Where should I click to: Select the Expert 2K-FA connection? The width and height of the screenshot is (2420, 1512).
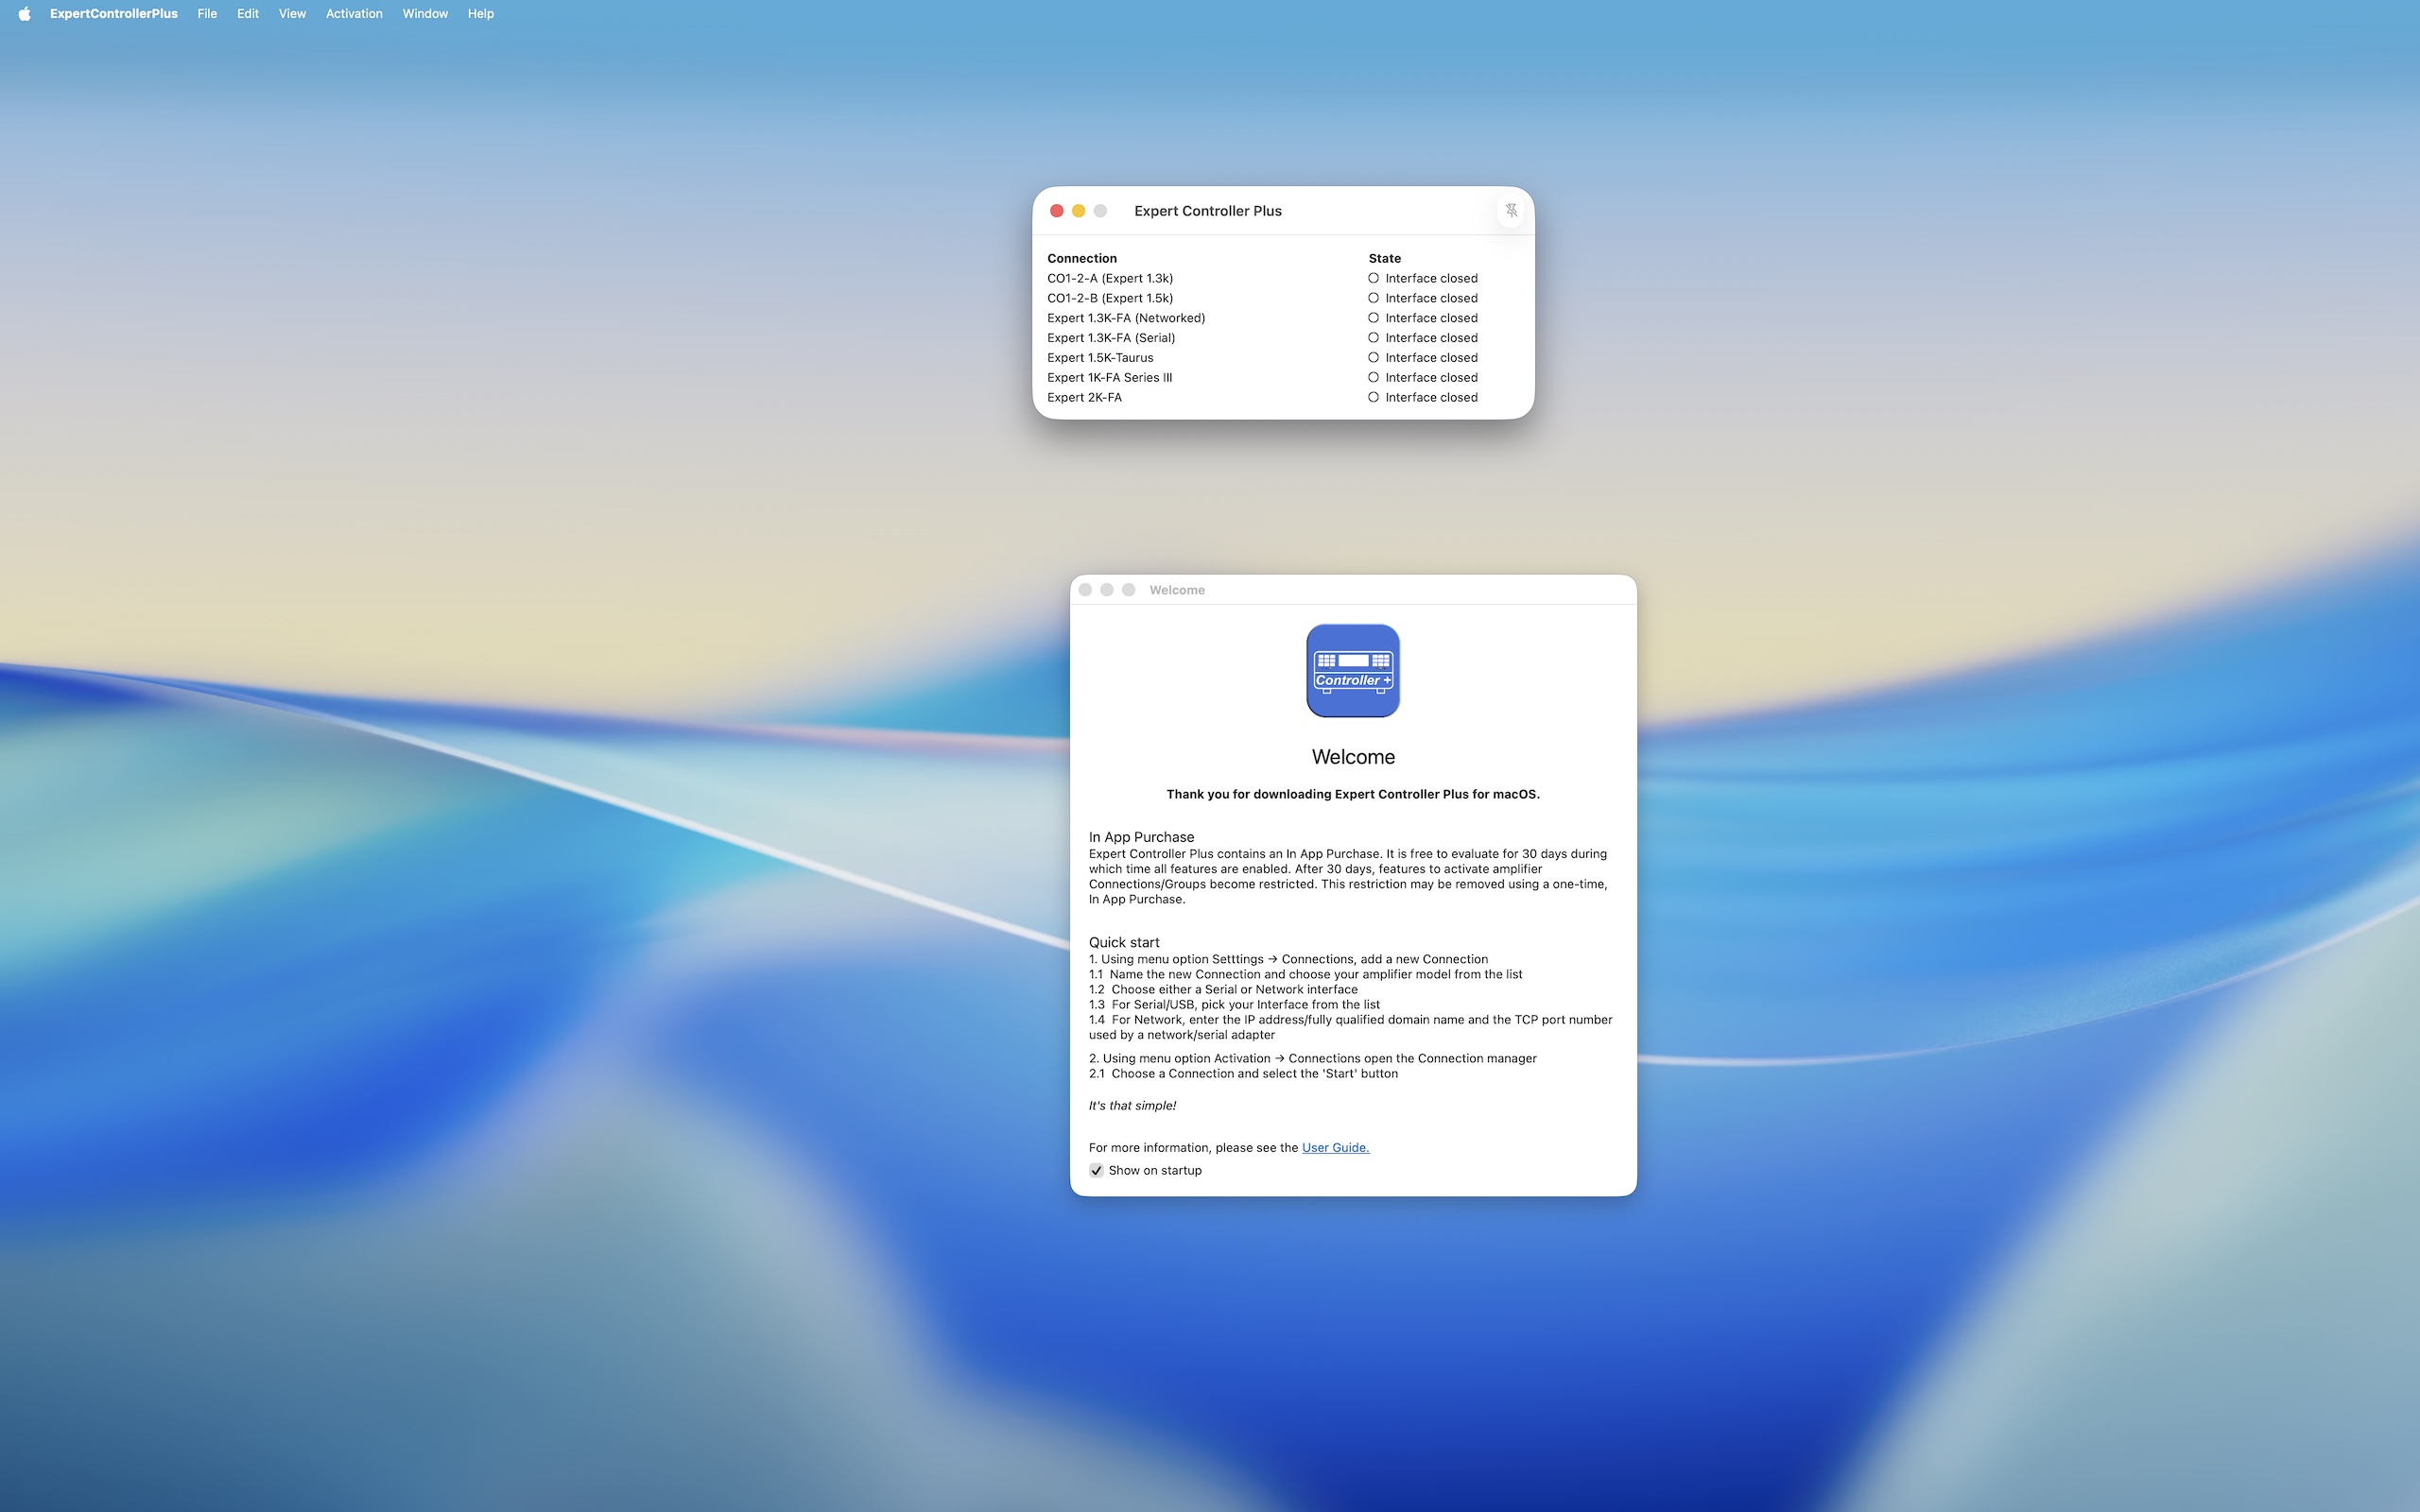1084,397
